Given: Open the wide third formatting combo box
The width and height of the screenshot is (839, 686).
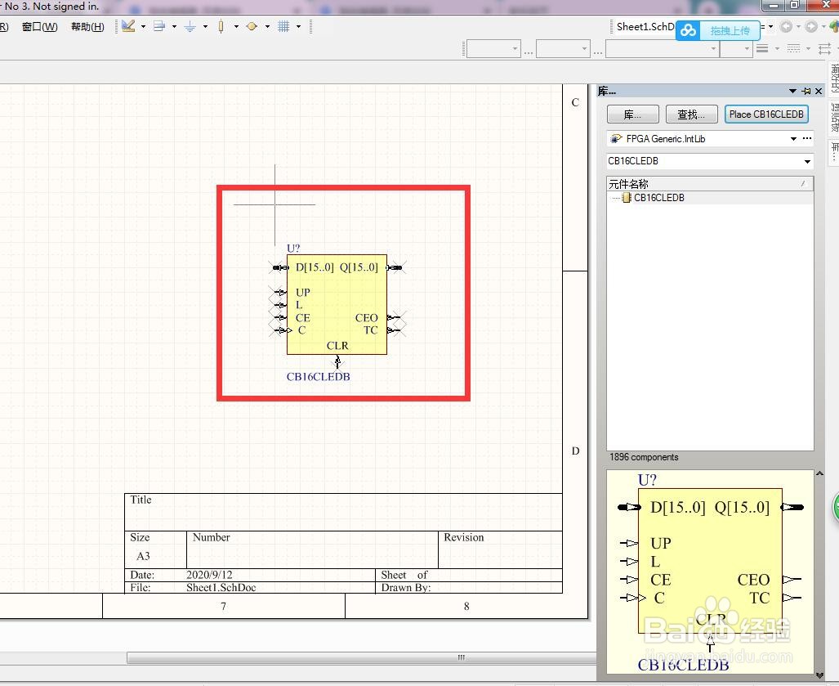Looking at the screenshot, I should [x=662, y=49].
